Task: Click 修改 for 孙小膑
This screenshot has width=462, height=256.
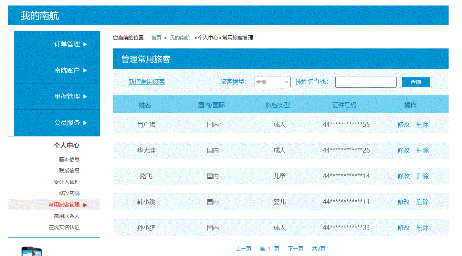Action: (x=403, y=228)
